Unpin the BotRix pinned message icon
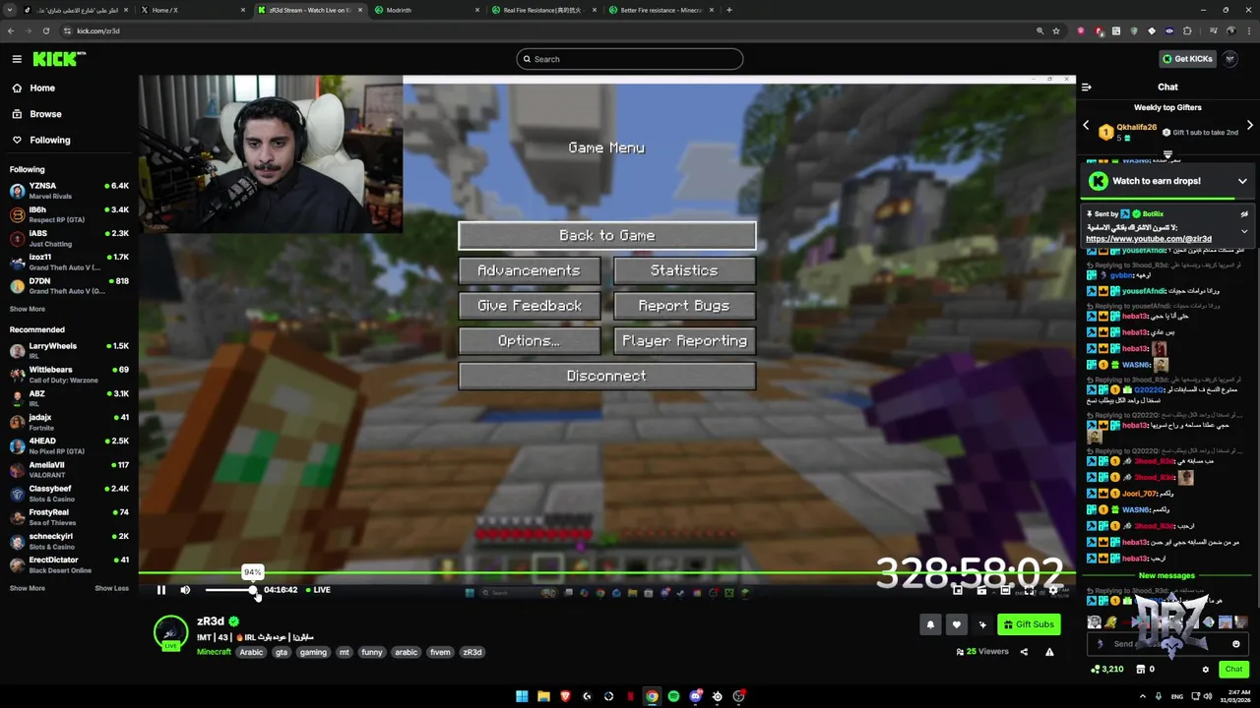 tap(1244, 213)
